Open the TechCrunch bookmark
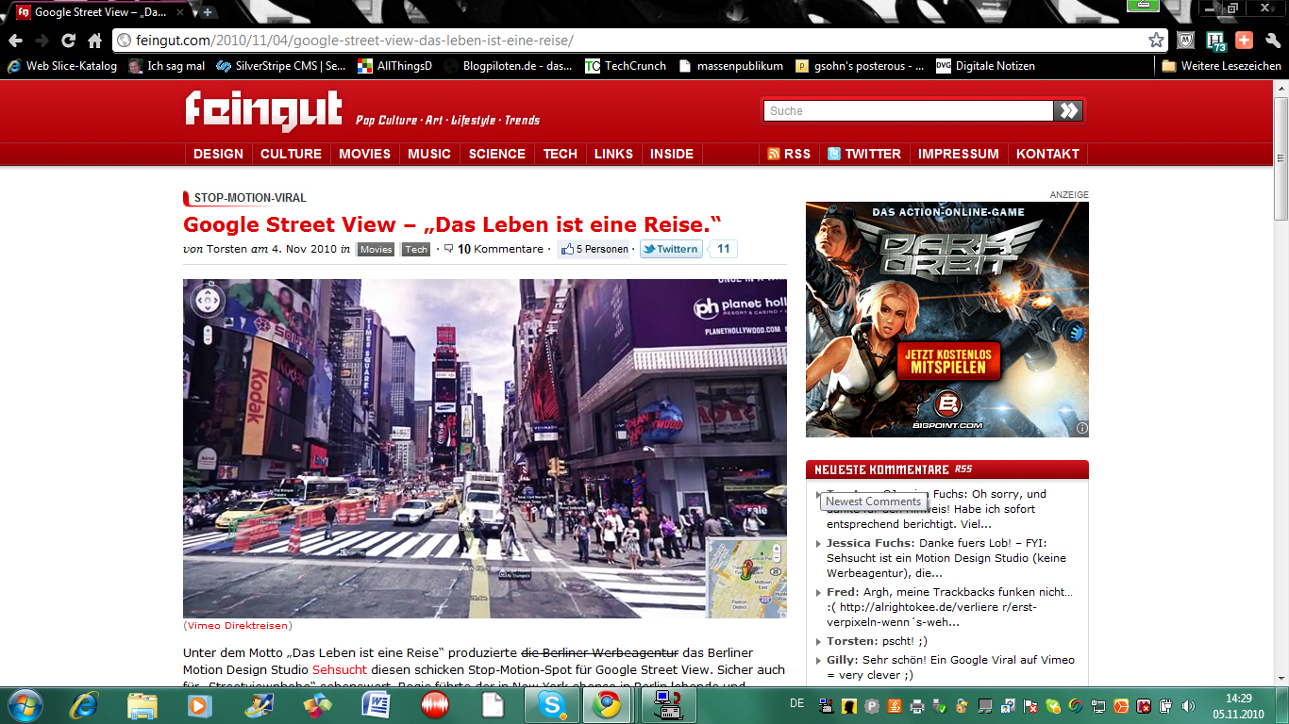Screen dimensions: 1289x724 click(626, 66)
